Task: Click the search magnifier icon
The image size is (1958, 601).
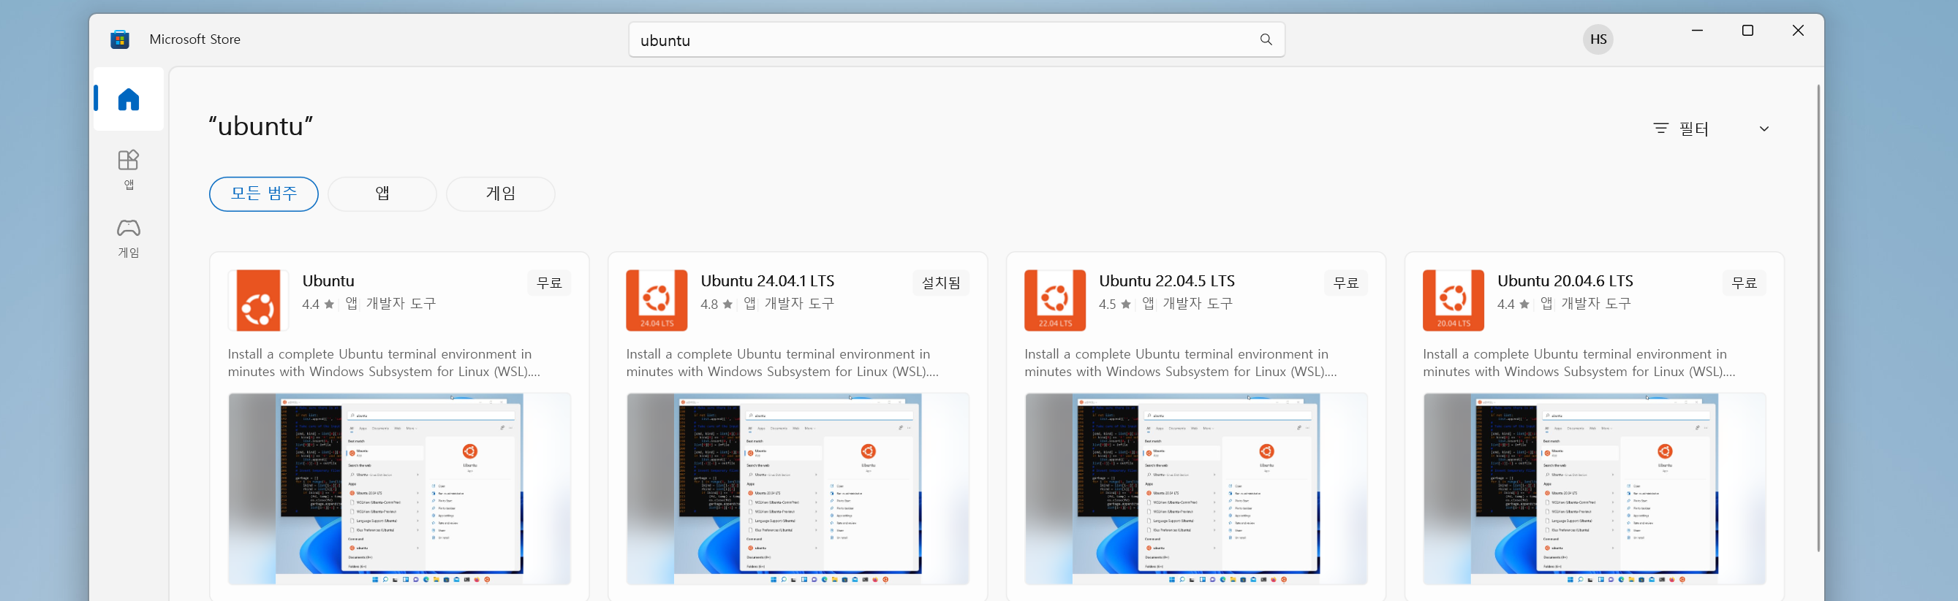Action: (1266, 39)
